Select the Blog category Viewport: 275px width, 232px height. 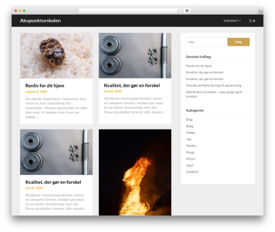click(x=189, y=120)
